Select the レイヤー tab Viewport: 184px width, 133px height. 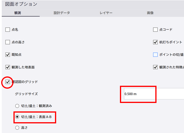pyautogui.click(x=106, y=13)
